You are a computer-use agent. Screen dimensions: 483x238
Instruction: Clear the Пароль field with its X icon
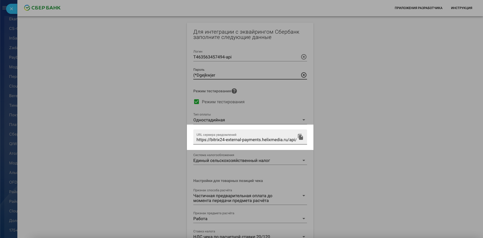304,75
